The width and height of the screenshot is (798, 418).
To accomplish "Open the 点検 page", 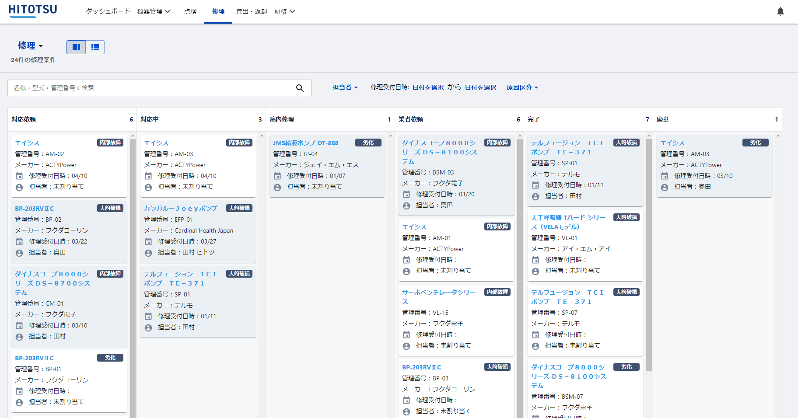I will click(x=190, y=11).
